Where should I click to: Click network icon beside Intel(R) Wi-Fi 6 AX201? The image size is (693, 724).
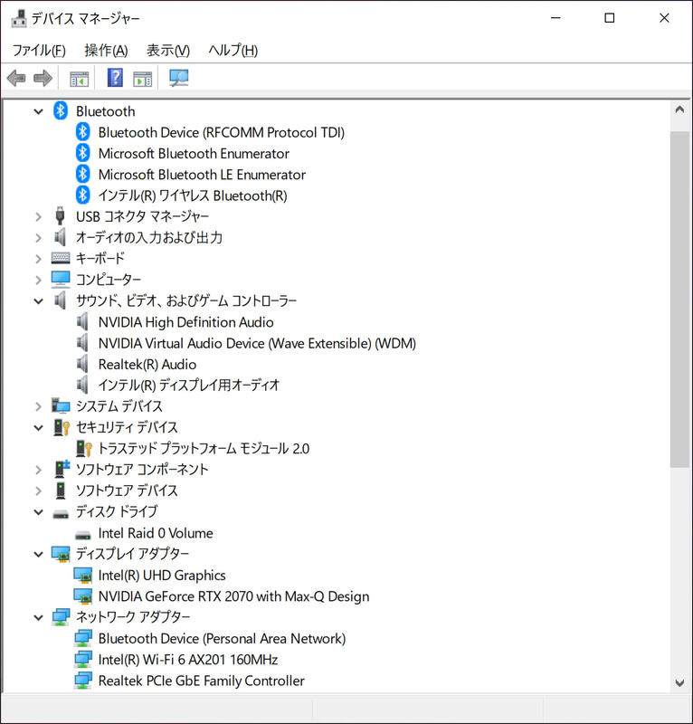(83, 660)
